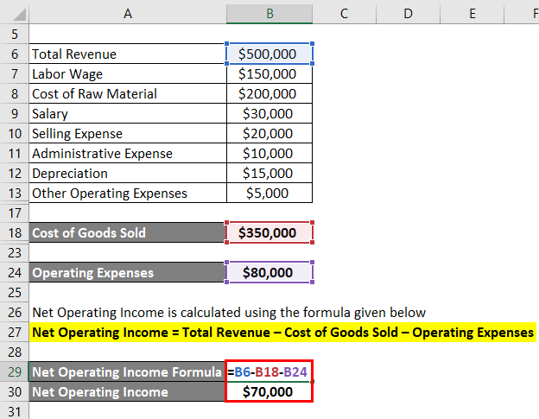Viewport: 539px width, 419px height.
Task: Select column B header
Action: [269, 13]
